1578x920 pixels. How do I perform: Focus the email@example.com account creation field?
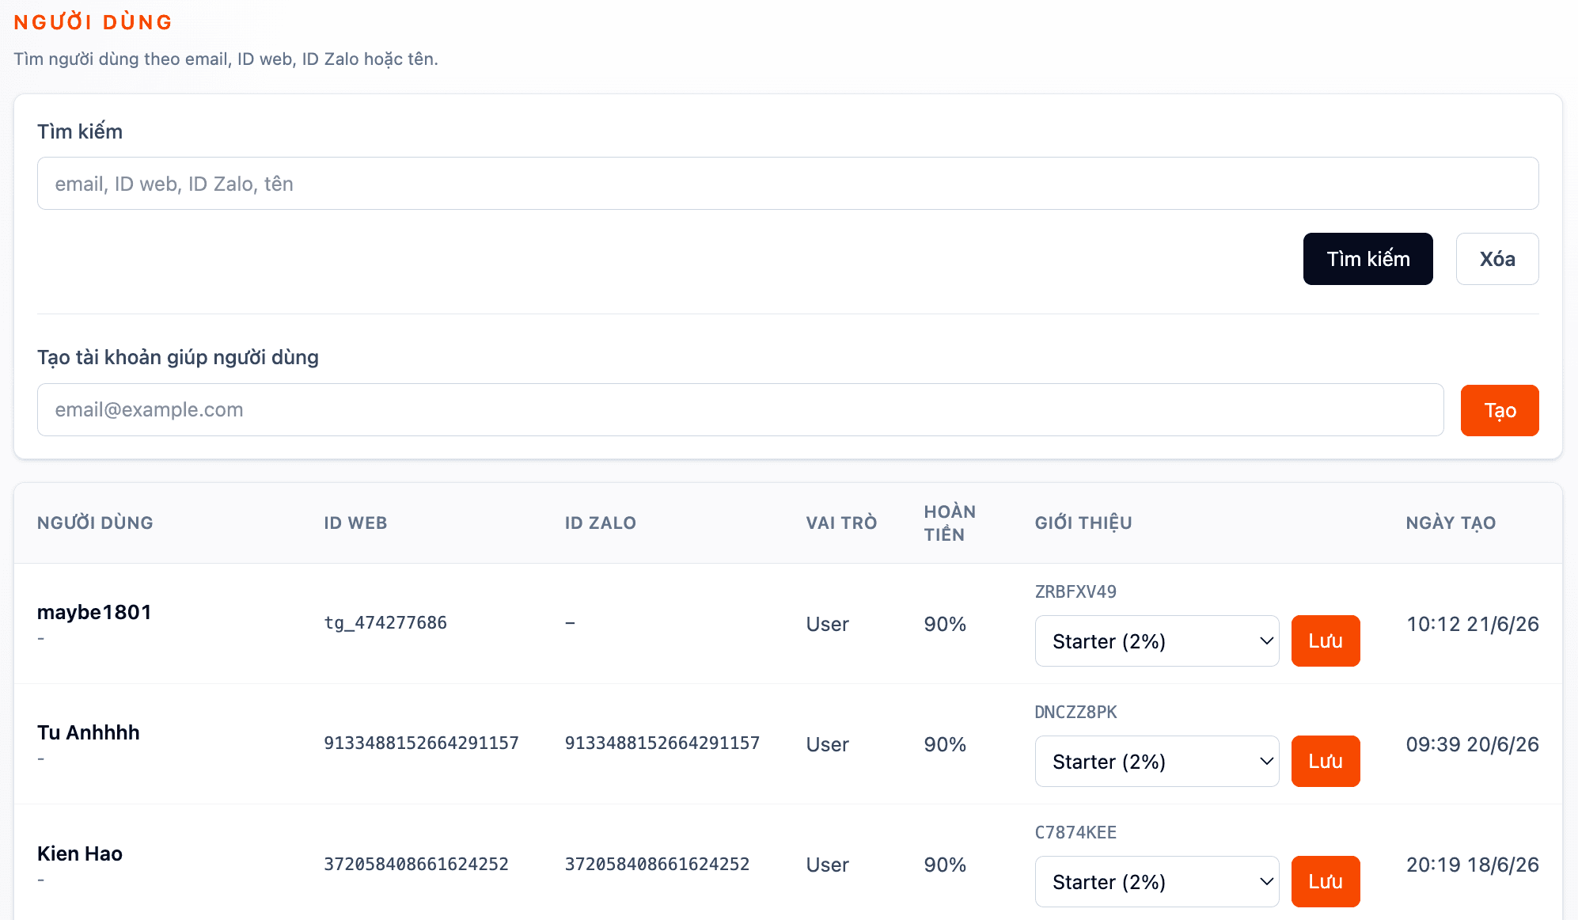740,410
